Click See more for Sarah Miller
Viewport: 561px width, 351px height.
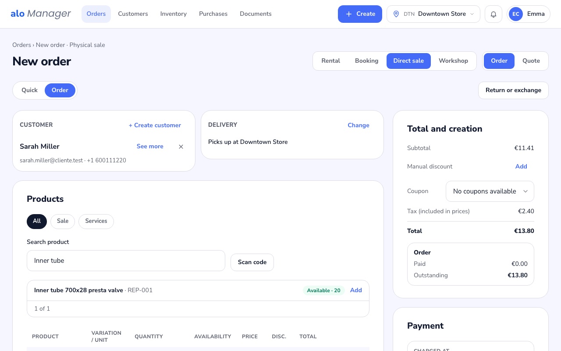pyautogui.click(x=150, y=147)
